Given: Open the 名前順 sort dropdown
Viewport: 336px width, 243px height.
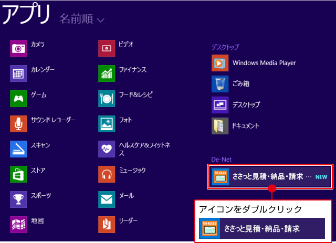Looking at the screenshot, I should pyautogui.click(x=82, y=19).
